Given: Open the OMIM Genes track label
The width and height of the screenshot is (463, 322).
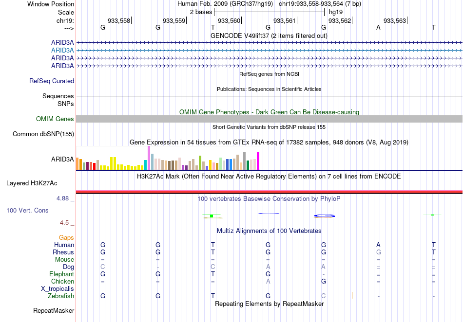Looking at the screenshot, I should pyautogui.click(x=55, y=119).
